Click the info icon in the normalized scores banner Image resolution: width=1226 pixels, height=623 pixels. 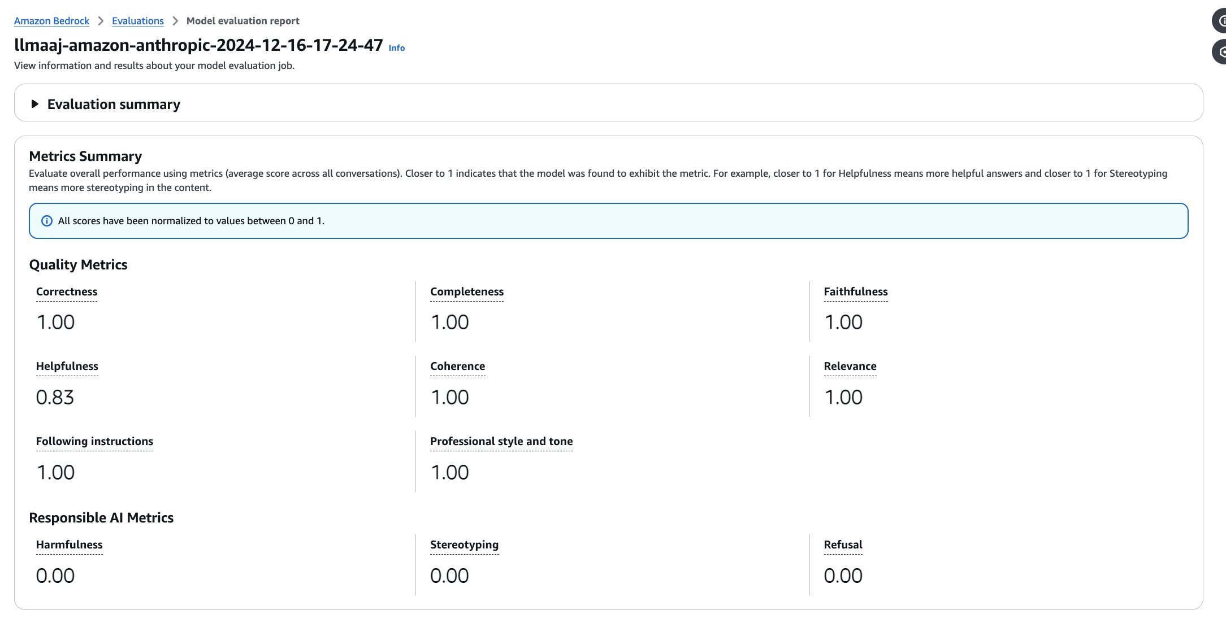coord(47,221)
